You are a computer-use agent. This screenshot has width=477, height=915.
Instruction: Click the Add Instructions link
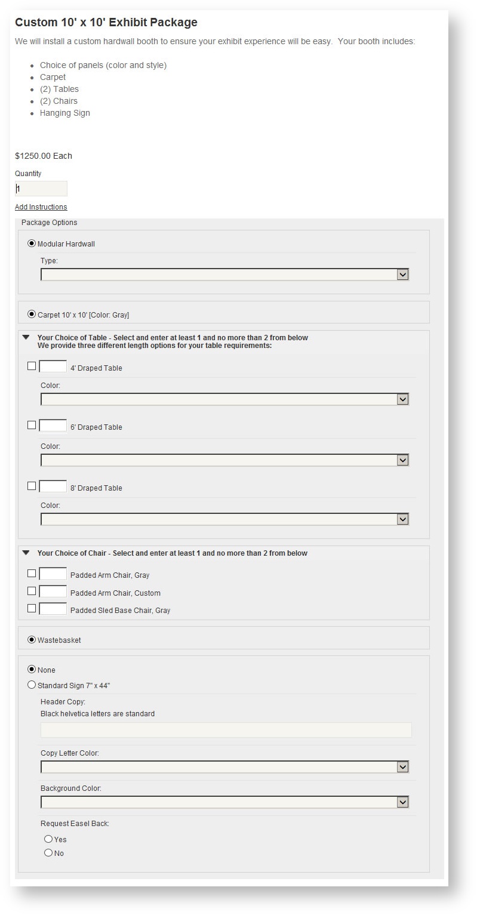[x=41, y=207]
